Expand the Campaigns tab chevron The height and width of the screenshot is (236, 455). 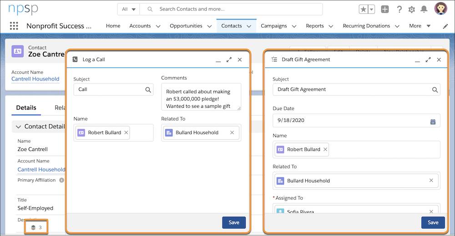click(x=294, y=26)
